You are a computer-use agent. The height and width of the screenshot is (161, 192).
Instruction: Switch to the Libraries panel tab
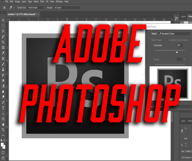click(190, 121)
